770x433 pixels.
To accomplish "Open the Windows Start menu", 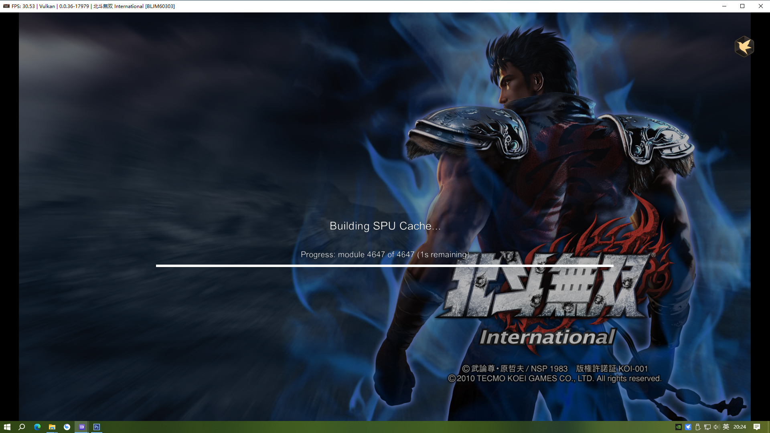I will tap(7, 427).
